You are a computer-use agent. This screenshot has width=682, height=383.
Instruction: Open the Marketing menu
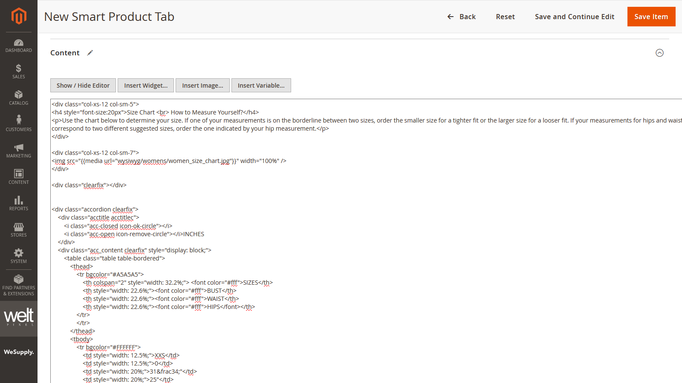(19, 151)
